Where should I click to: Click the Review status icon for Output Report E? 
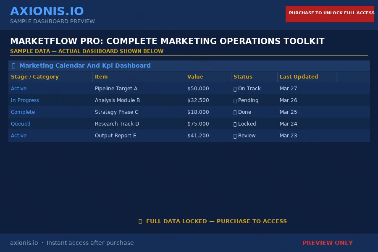tap(235, 136)
